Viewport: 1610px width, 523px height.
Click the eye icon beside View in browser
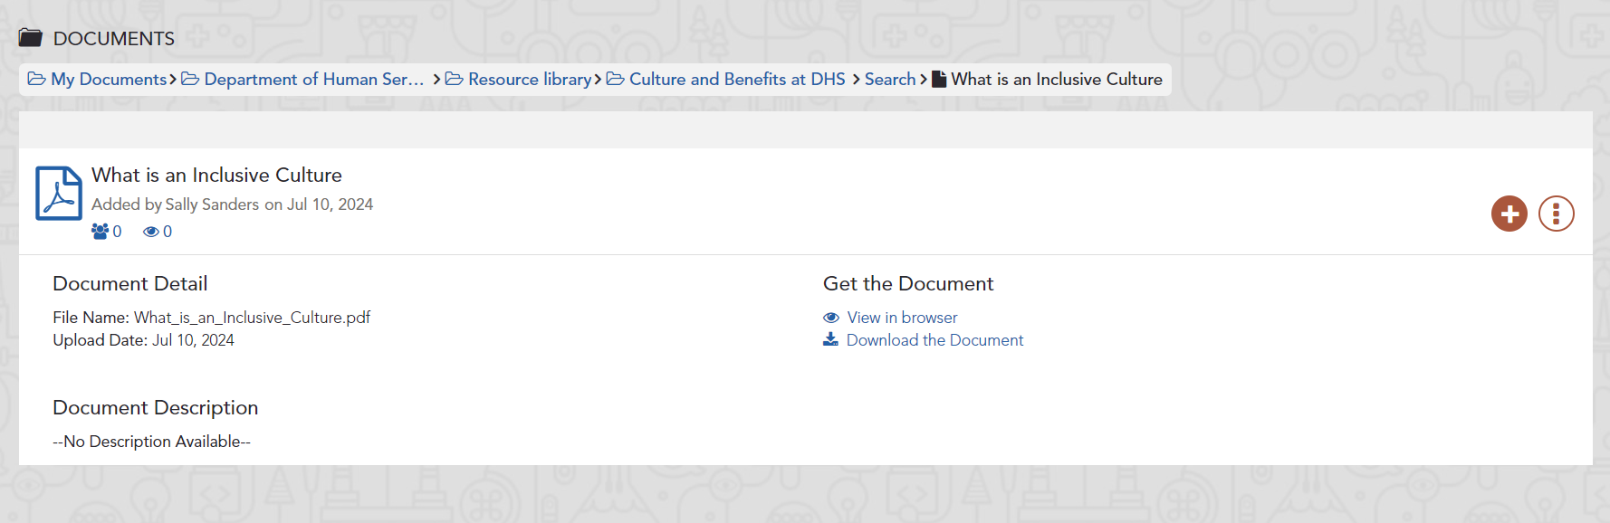click(x=831, y=318)
